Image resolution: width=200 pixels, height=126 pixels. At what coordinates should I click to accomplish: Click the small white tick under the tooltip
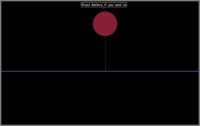pyautogui.click(x=104, y=8)
